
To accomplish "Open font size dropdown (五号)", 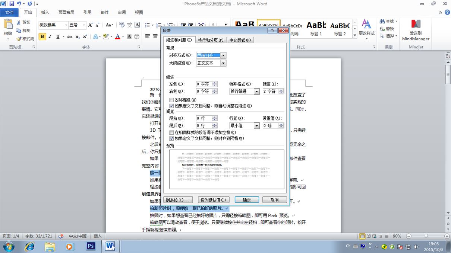I will [x=84, y=25].
